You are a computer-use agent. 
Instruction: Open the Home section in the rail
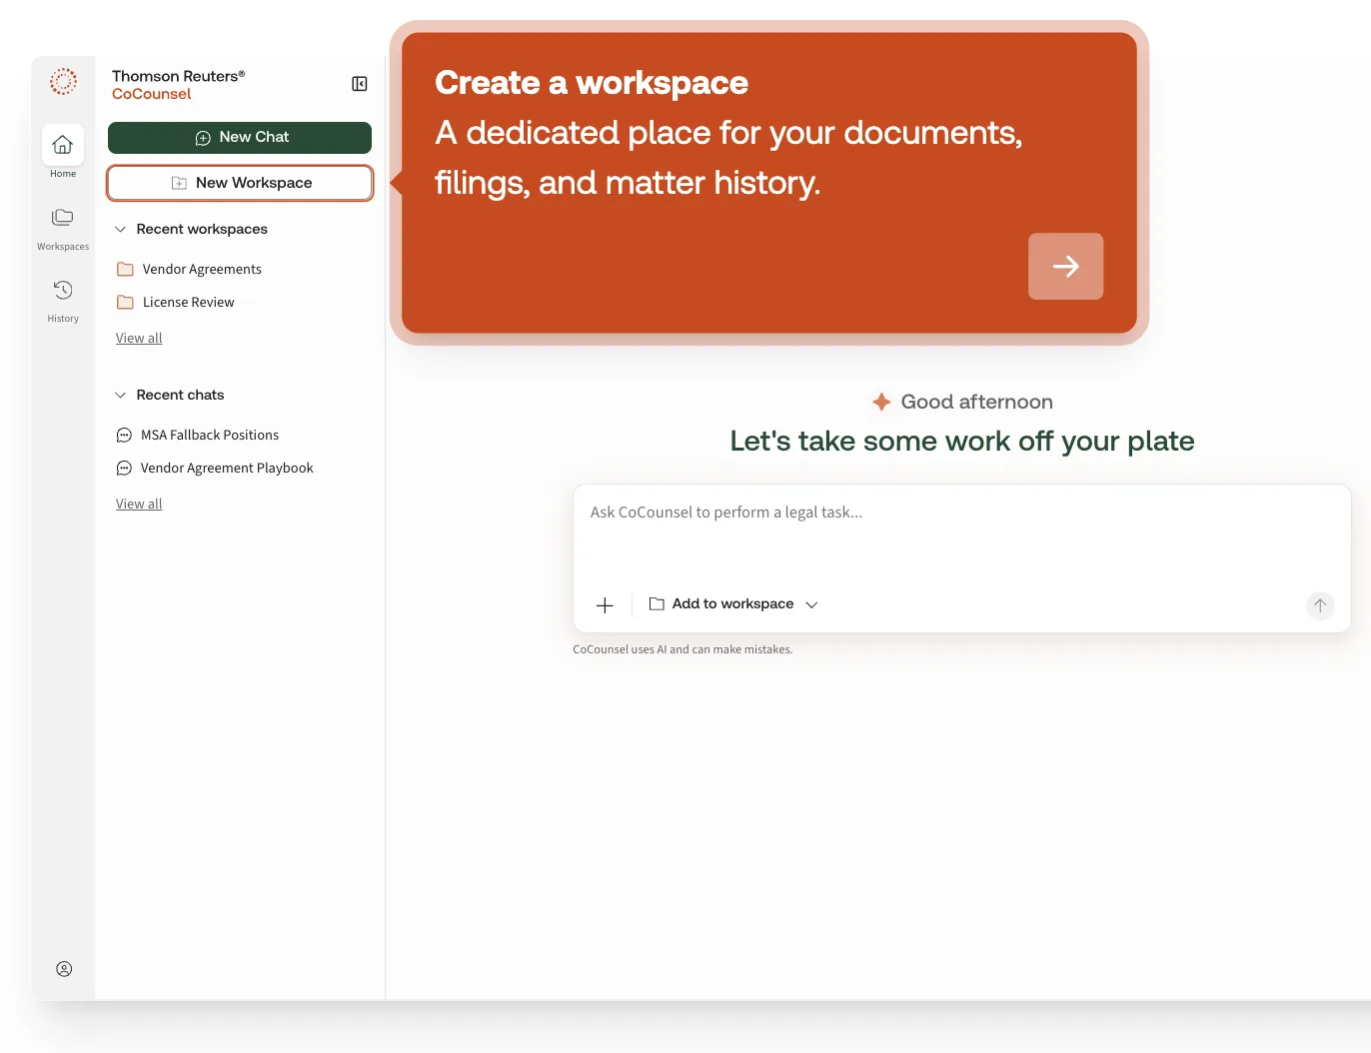63,152
